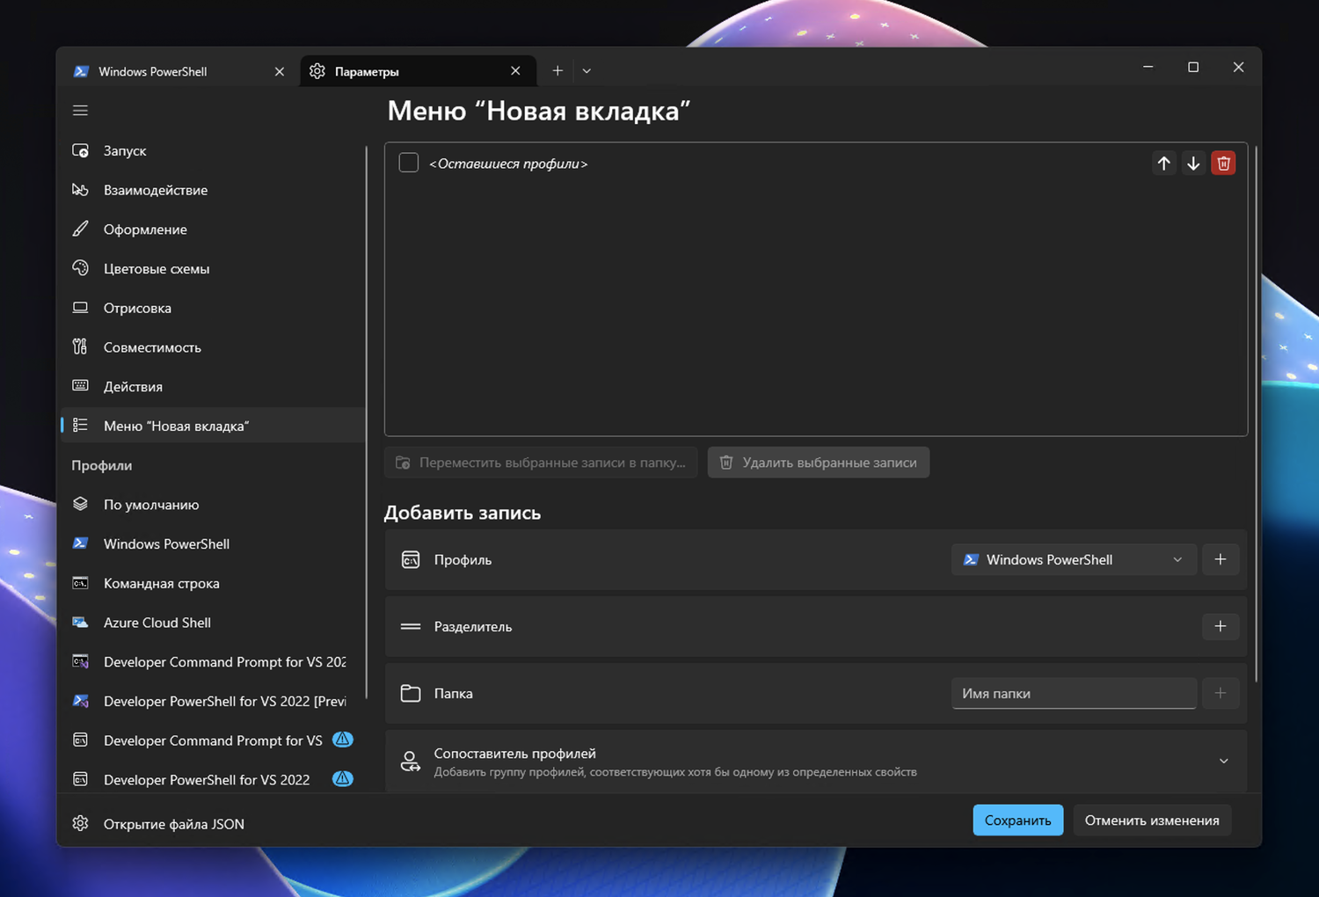Select Меню "Новая вкладка" in the sidebar
Image resolution: width=1319 pixels, height=897 pixels.
coord(213,426)
